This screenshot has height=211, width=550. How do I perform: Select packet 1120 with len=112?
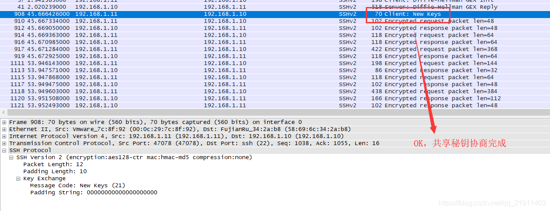point(275,98)
